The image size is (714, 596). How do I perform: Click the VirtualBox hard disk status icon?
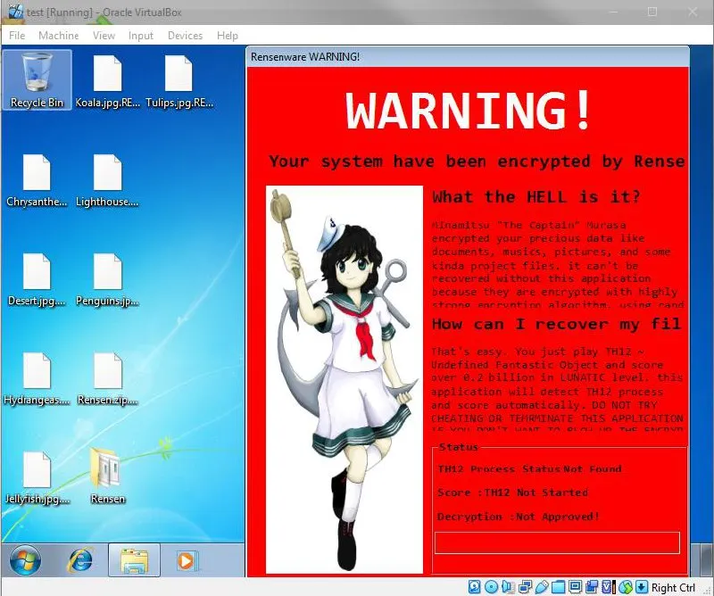475,586
